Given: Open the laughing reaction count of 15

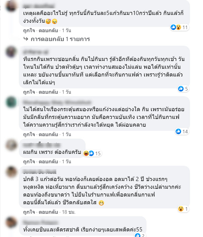Looking at the screenshot, I should pyautogui.click(x=92, y=153).
